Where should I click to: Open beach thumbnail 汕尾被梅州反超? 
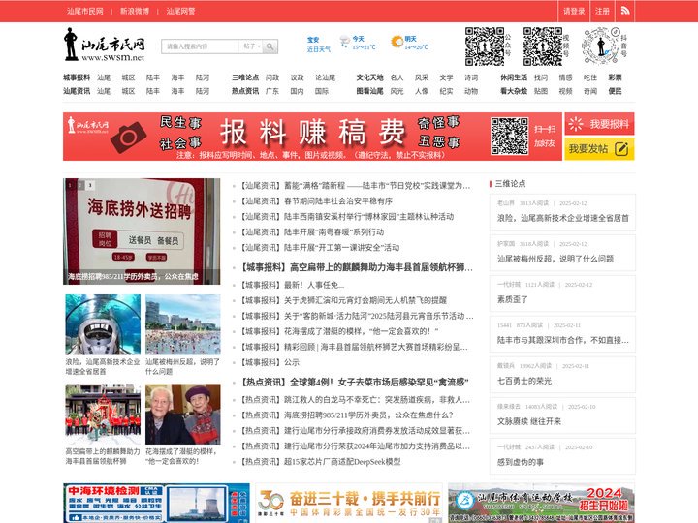tap(183, 324)
